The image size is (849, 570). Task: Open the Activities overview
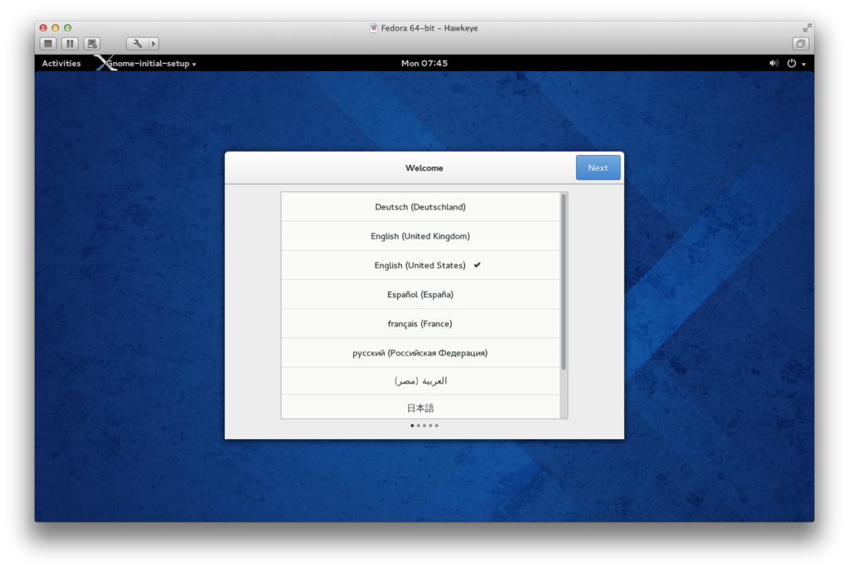(61, 64)
